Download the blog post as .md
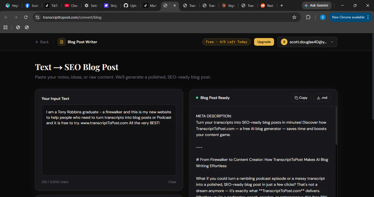 tap(322, 98)
